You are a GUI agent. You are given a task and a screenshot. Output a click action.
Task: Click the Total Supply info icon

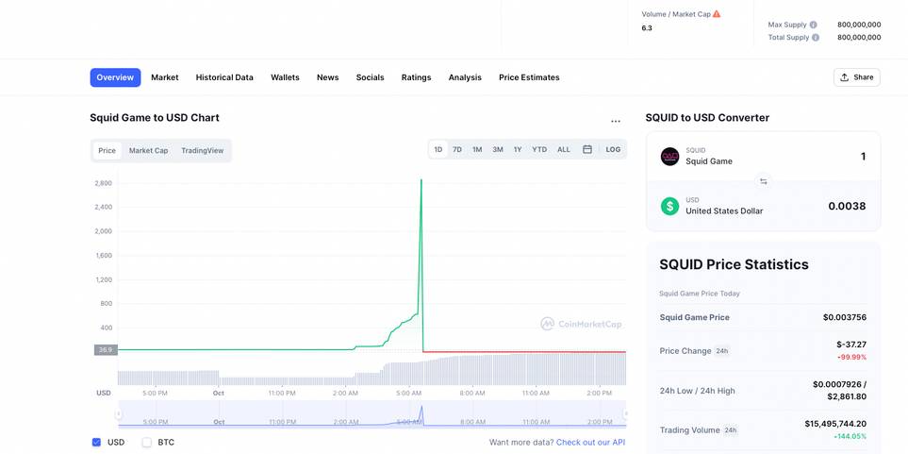[x=816, y=38]
